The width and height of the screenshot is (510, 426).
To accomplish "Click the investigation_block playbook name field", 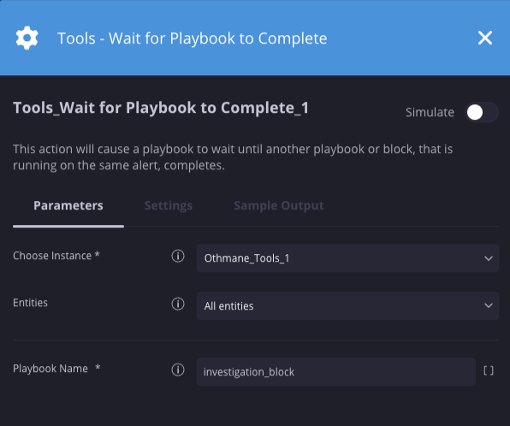I will click(x=336, y=372).
